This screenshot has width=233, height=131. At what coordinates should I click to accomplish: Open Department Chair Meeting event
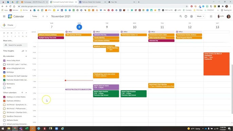(161, 86)
